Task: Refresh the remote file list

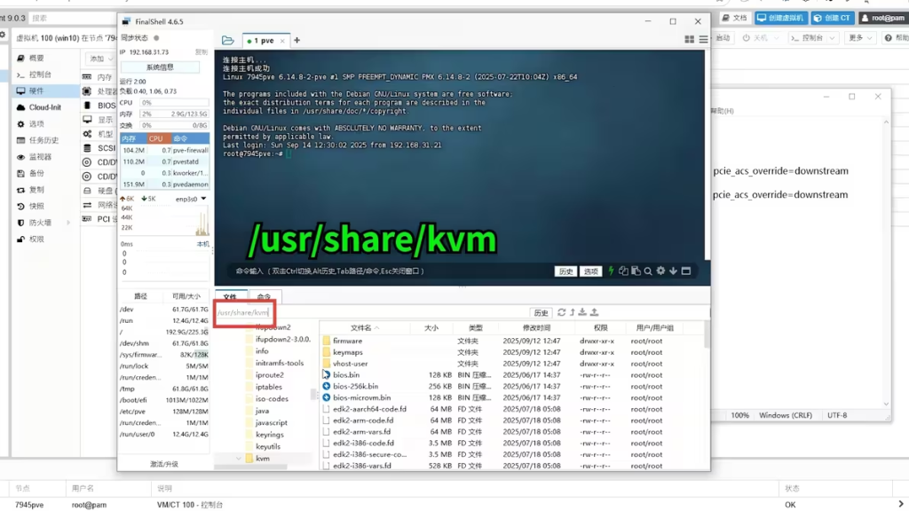Action: (x=561, y=312)
